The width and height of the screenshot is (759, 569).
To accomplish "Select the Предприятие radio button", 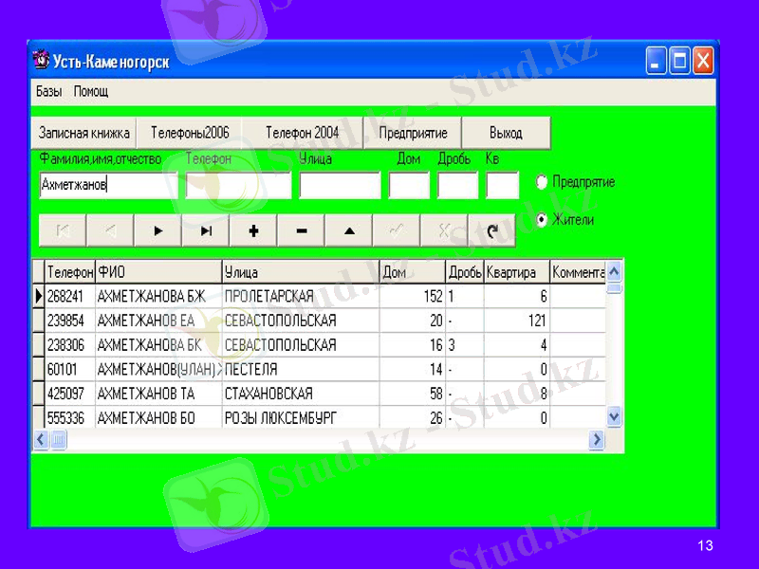I will (542, 181).
